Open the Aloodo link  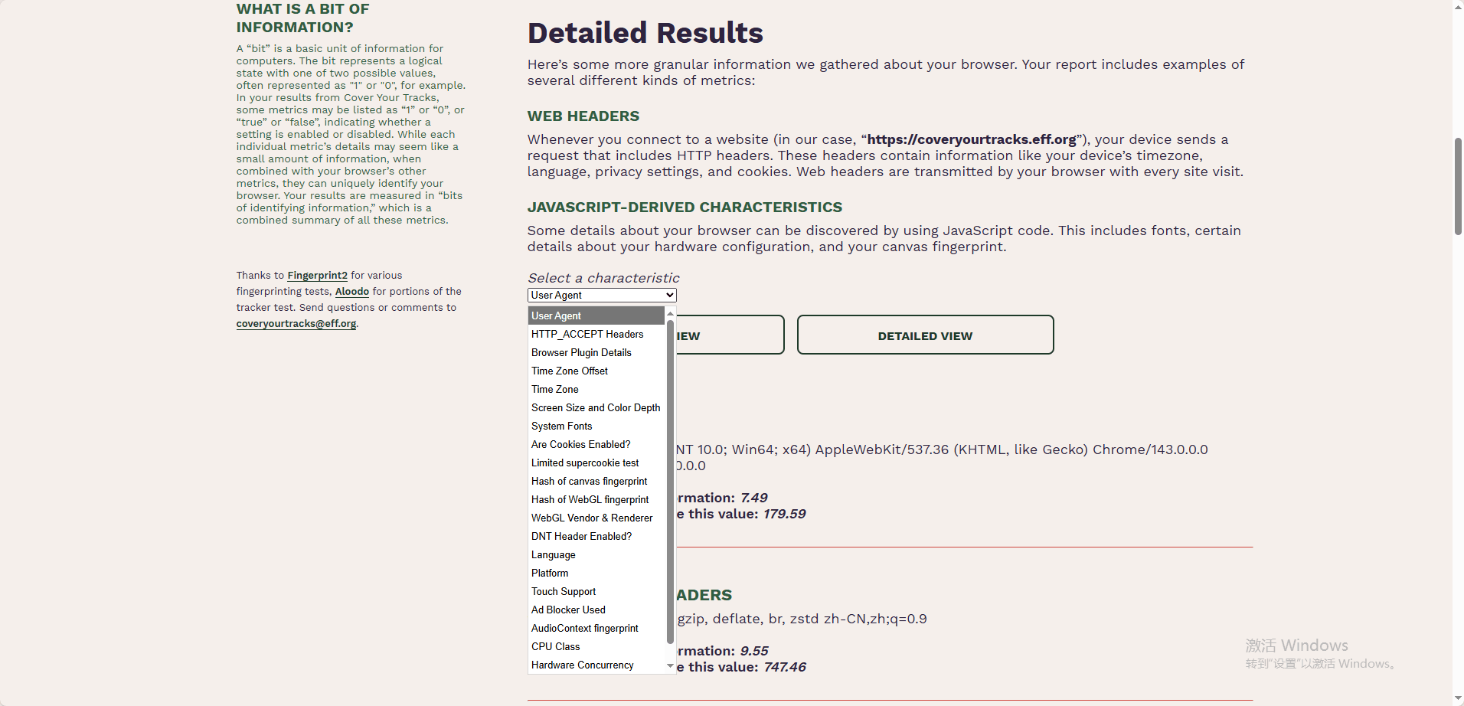(x=352, y=292)
